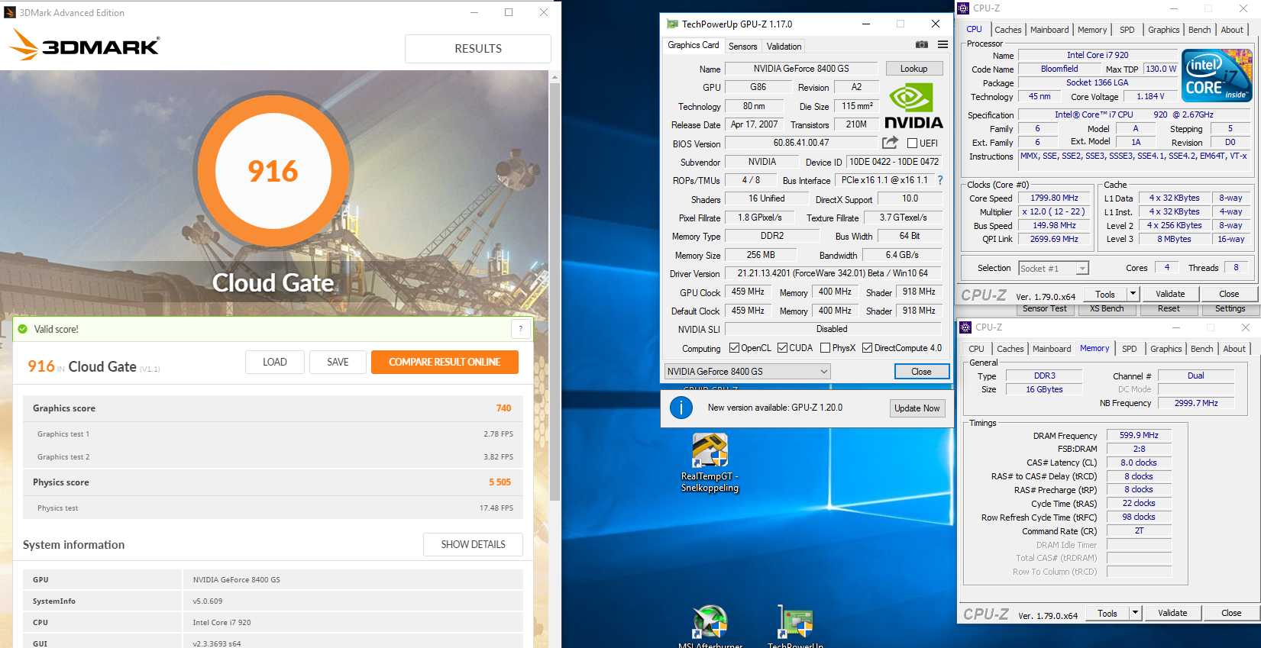Switch to the Validation tab in GPU-Z
Screen dimensions: 1261x648
tap(784, 47)
